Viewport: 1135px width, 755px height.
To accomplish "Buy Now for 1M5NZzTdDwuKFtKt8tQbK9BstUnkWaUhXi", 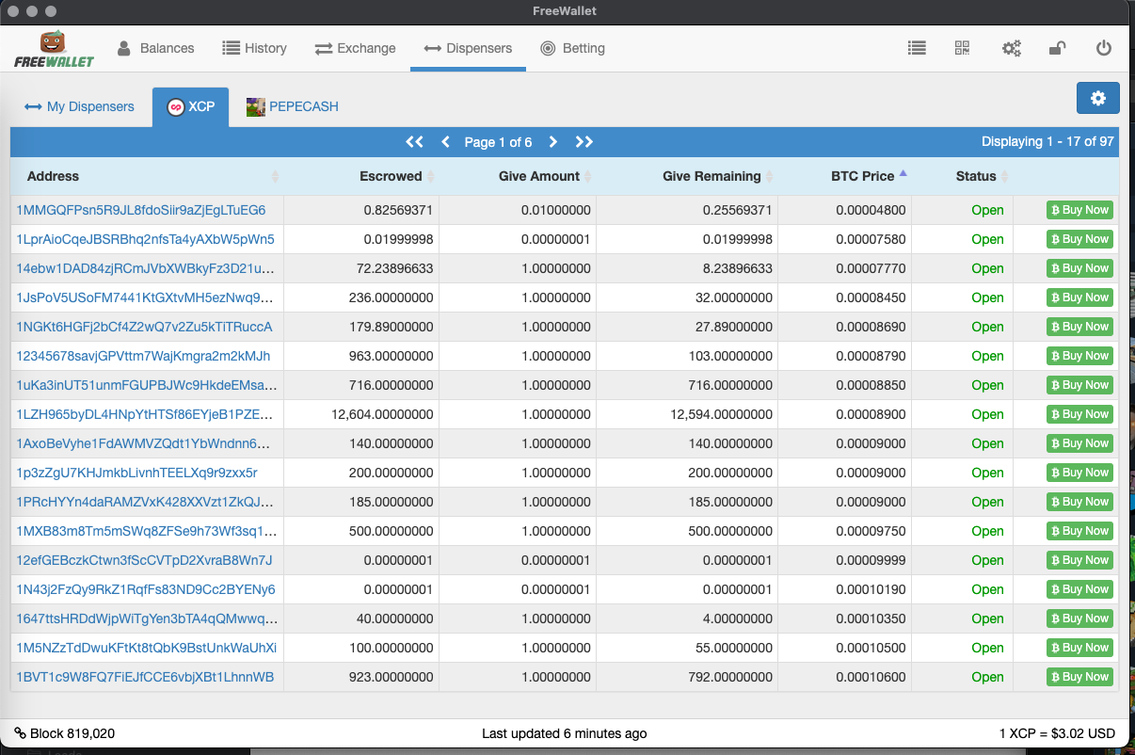I will [1079, 648].
